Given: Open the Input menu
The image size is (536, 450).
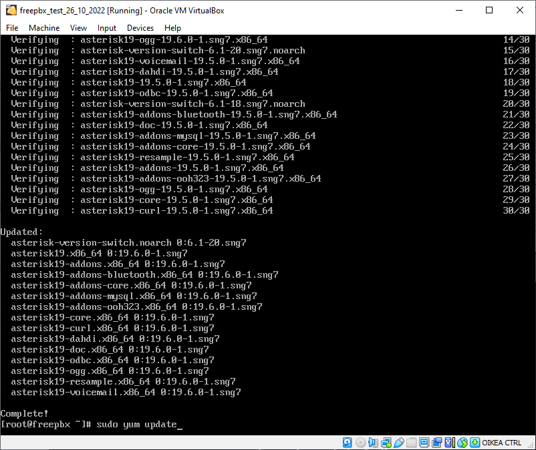Looking at the screenshot, I should 107,28.
